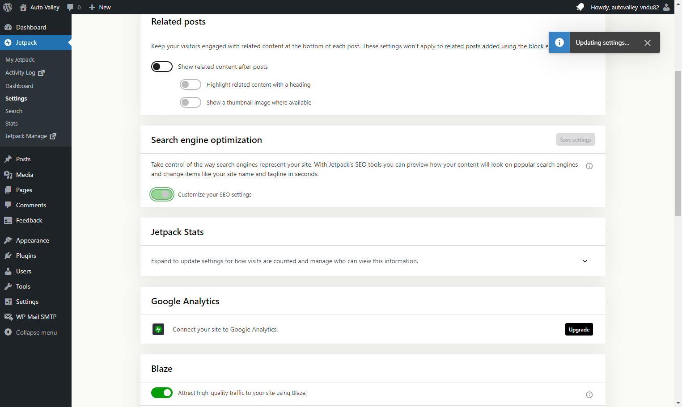
Task: Open Users via the person icon
Action: click(x=8, y=271)
